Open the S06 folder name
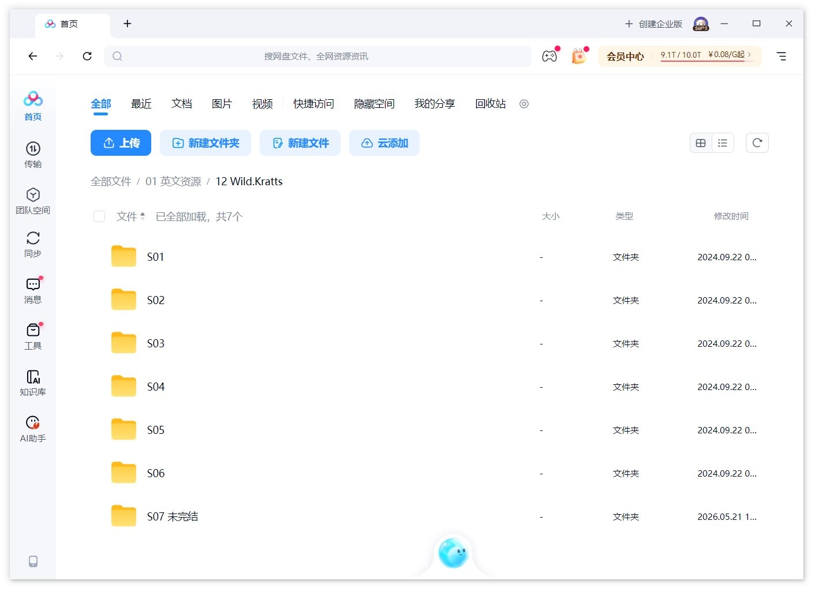The height and width of the screenshot is (592, 815). (156, 473)
